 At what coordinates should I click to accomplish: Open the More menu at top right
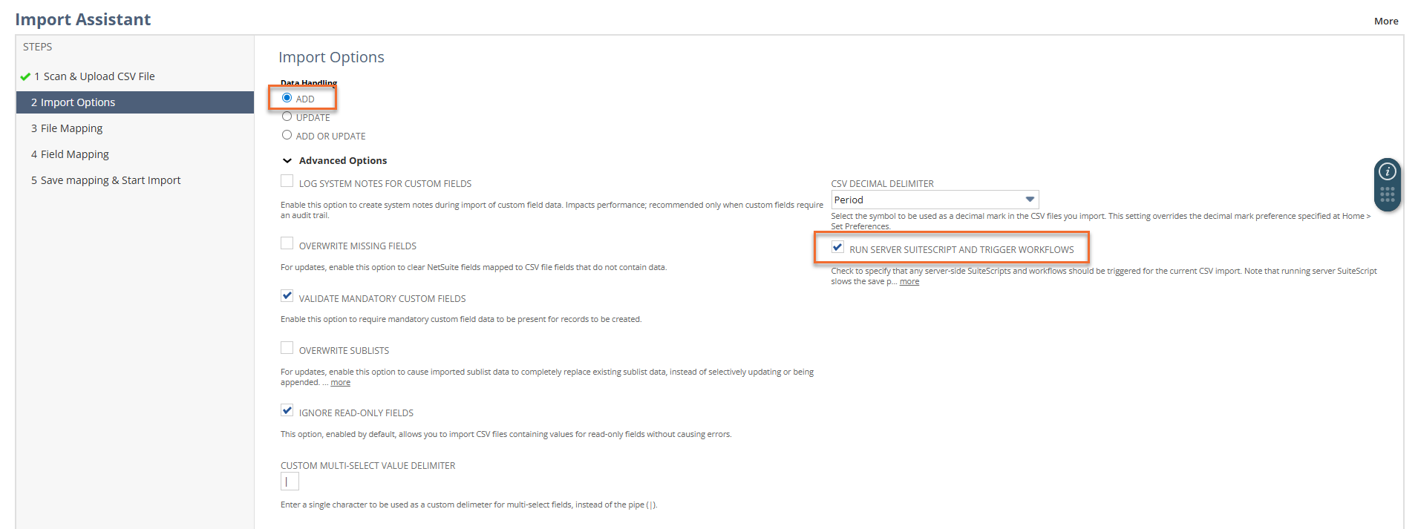point(1385,21)
